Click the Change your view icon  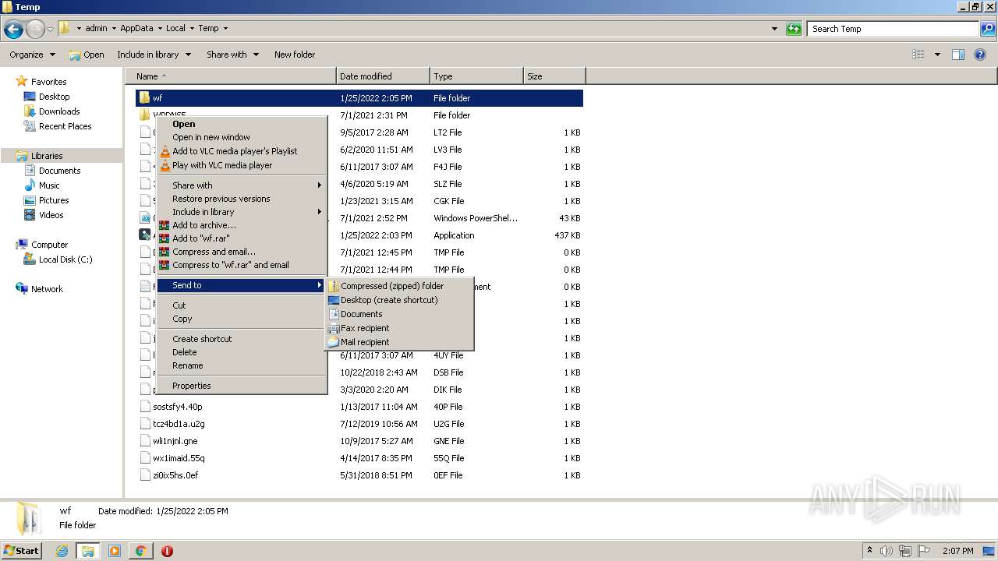tap(918, 55)
